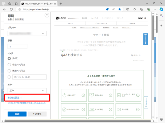The height and width of the screenshot is (123, 165).
Task: Open split screen view
Action: [128, 9]
